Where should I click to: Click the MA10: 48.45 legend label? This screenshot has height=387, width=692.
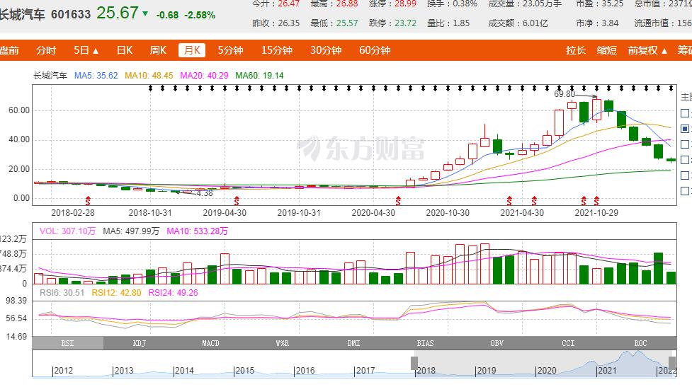tap(149, 76)
